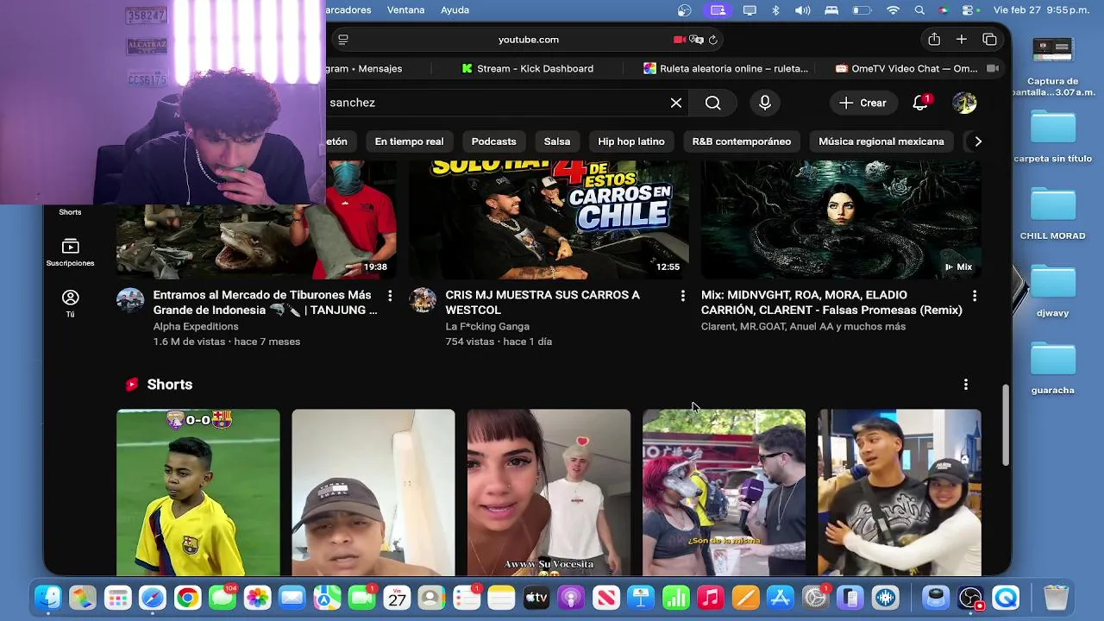The height and width of the screenshot is (621, 1104).
Task: Click the red camera icon in address bar
Action: pyautogui.click(x=680, y=40)
